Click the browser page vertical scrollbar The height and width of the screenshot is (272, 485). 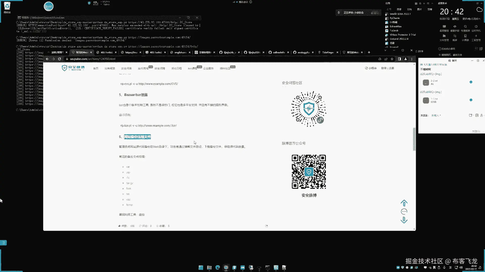[x=414, y=139]
